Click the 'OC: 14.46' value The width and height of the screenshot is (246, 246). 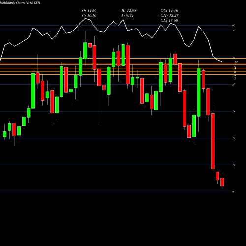tap(169, 11)
